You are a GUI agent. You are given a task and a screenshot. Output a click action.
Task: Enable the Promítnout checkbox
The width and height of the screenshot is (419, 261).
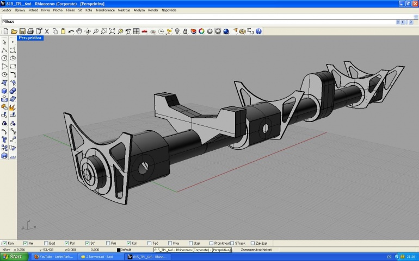(x=211, y=243)
